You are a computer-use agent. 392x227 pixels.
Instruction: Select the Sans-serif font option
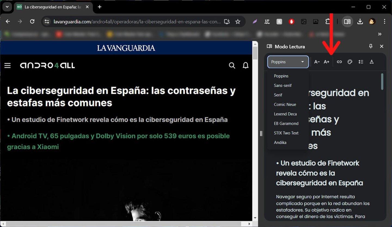[288, 85]
